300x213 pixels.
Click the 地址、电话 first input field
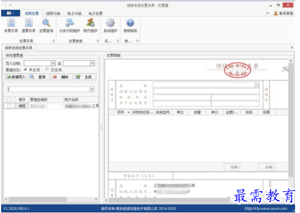click(x=182, y=97)
